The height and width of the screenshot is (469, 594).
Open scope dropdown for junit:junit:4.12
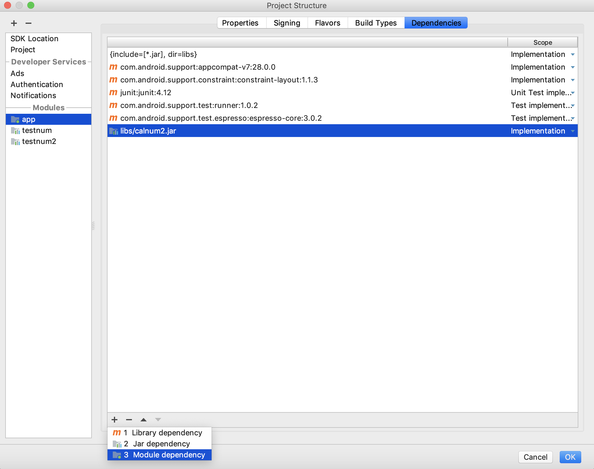pos(572,93)
